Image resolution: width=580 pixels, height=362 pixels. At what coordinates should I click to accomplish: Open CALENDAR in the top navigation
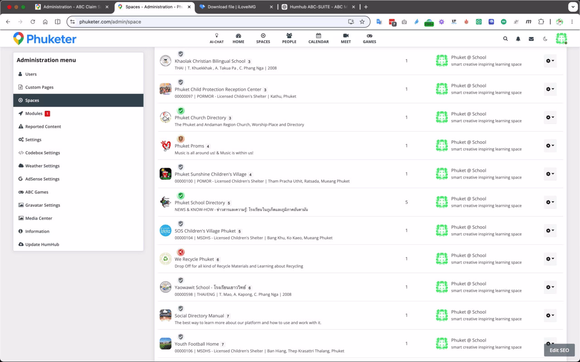pos(319,38)
